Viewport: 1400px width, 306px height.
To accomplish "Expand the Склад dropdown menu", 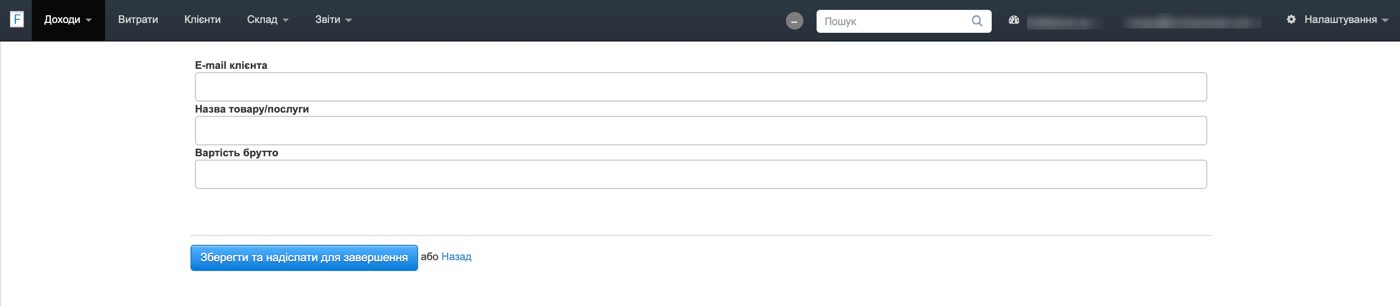I will (x=267, y=20).
